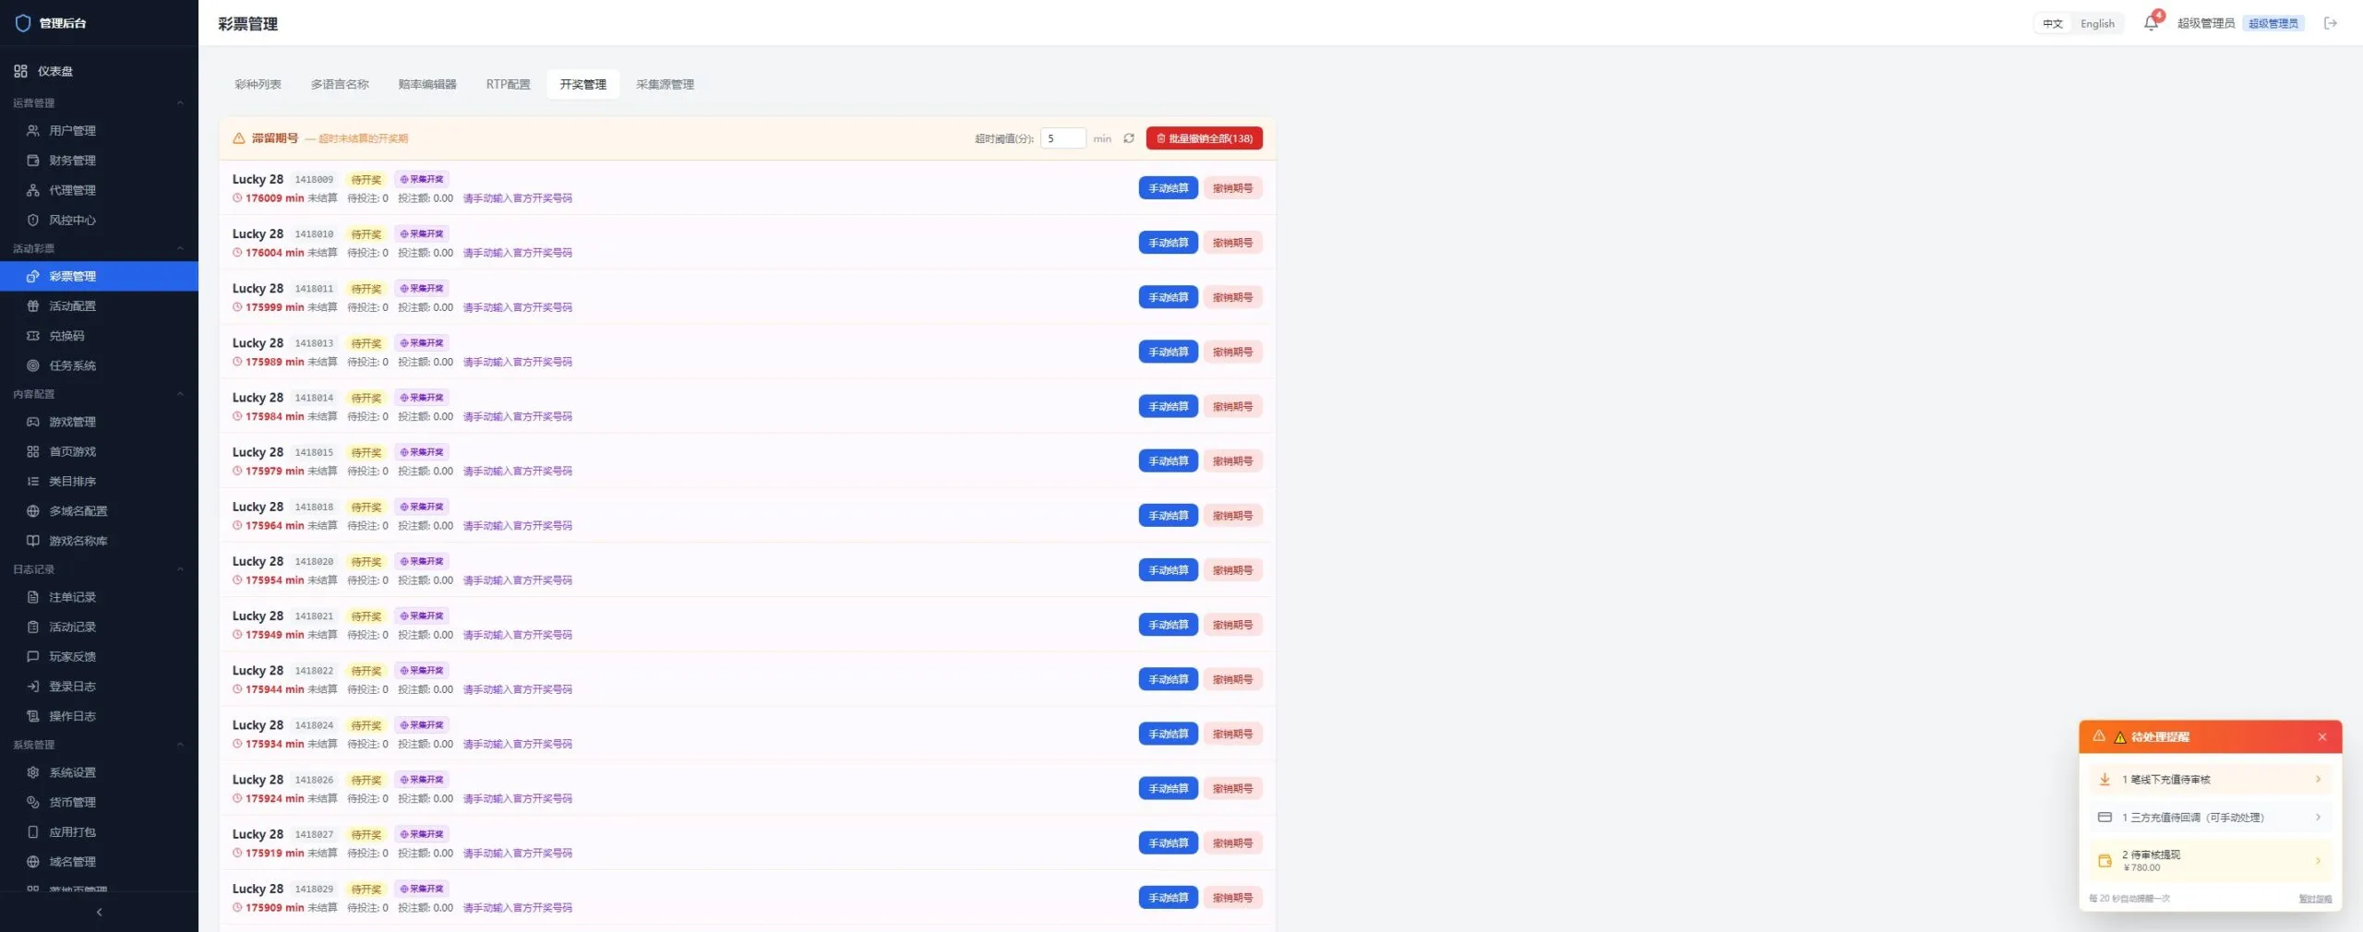This screenshot has height=932, width=2363.
Task: Open 注单记录 in the sidebar
Action: (99, 597)
